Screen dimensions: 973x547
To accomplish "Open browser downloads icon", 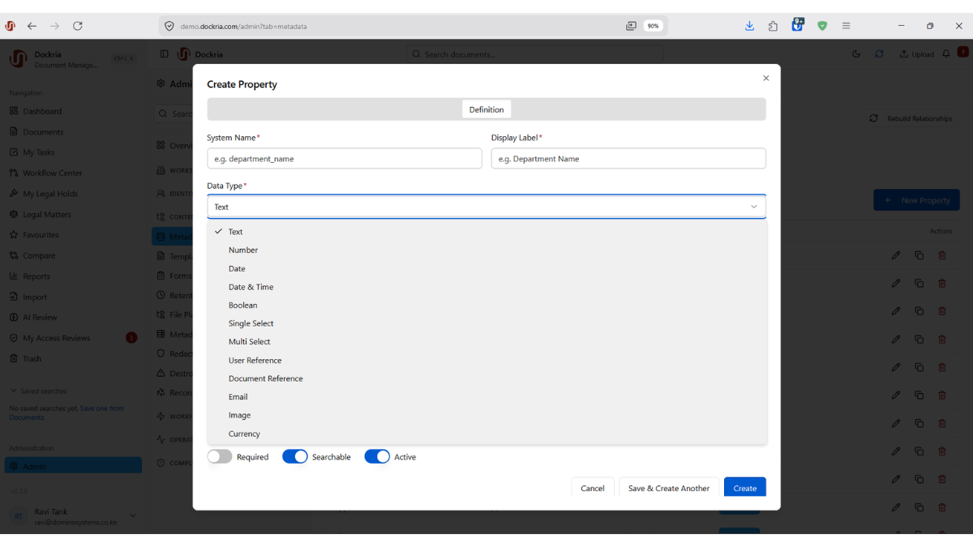I will pos(749,26).
